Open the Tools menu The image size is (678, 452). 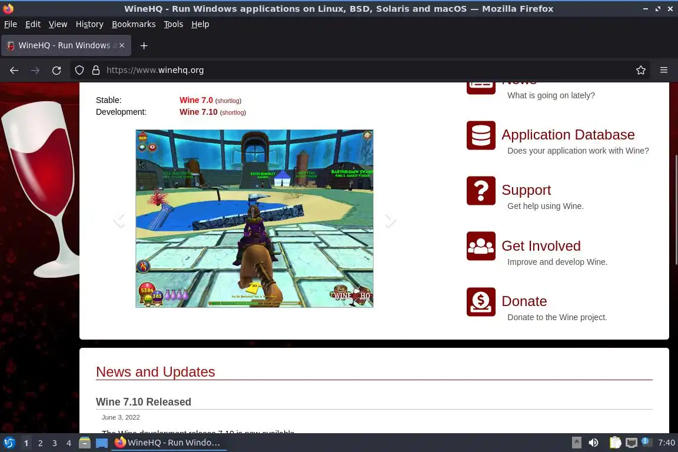tap(174, 24)
